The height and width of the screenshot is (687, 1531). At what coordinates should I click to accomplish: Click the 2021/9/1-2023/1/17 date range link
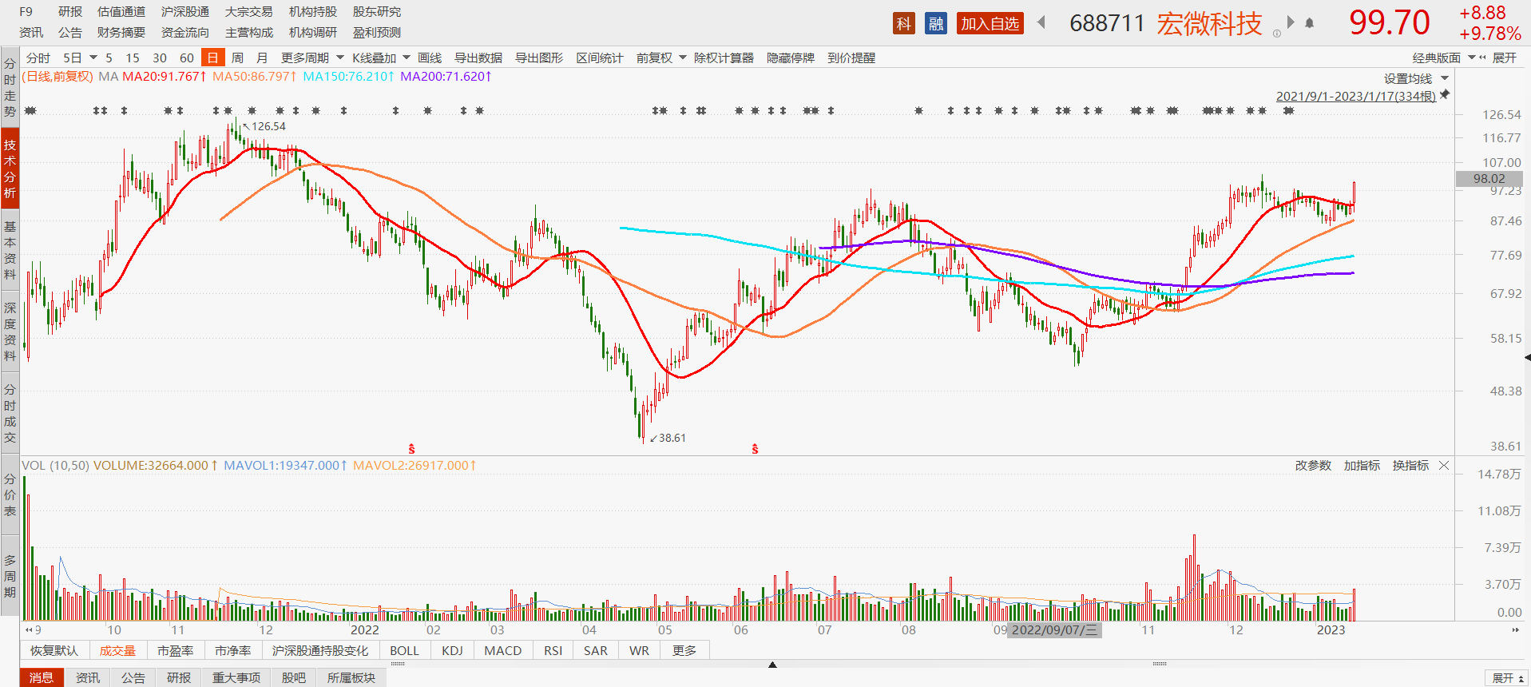(1355, 96)
